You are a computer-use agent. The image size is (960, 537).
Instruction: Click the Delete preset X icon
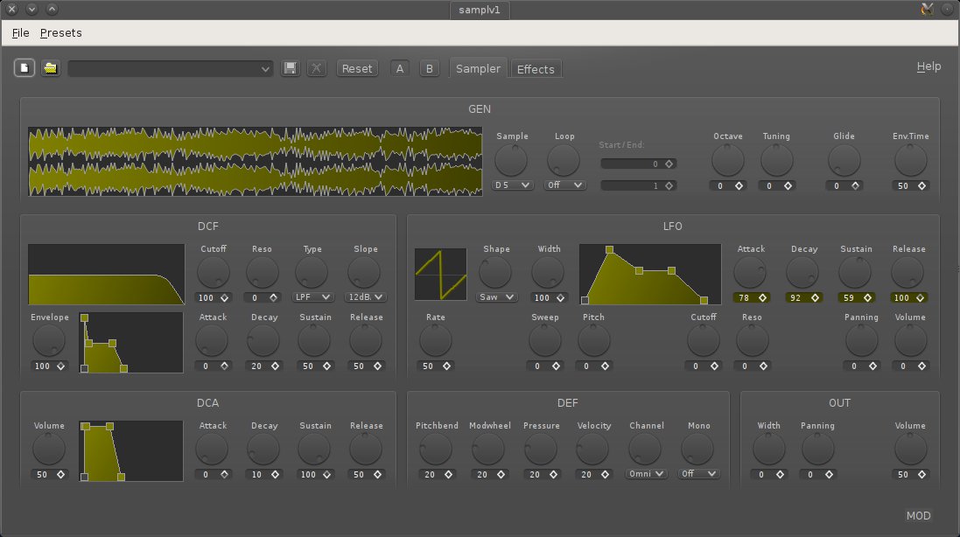click(317, 68)
